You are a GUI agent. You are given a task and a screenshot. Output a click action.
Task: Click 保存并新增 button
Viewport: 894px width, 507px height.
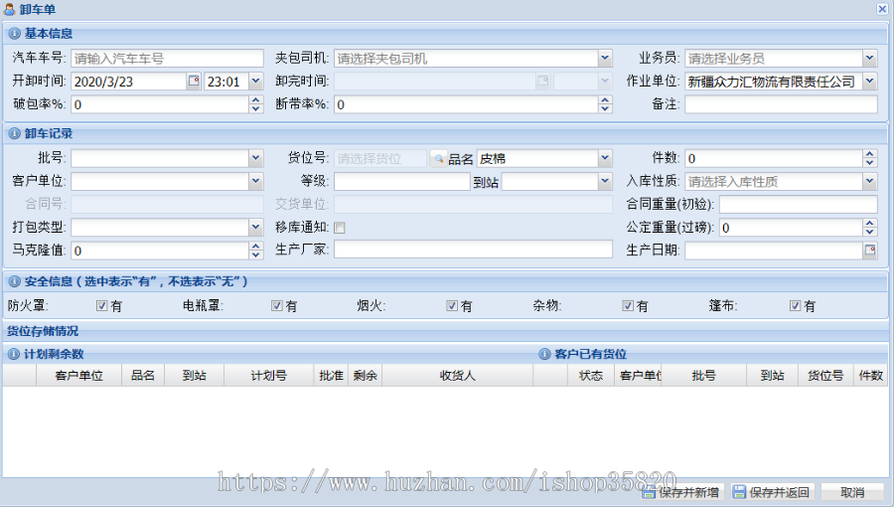[681, 492]
